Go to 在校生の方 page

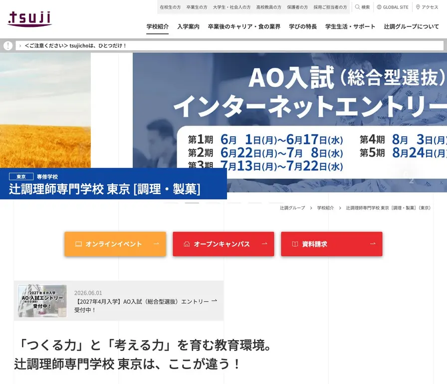[170, 7]
